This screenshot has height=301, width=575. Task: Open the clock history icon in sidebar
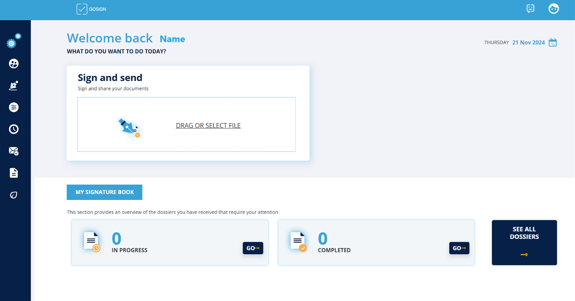14,129
